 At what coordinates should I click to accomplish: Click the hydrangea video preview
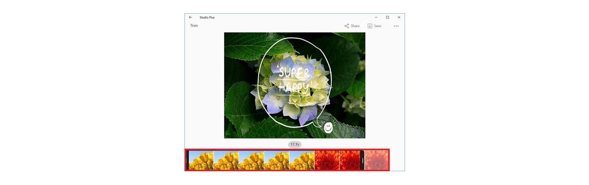(x=294, y=85)
